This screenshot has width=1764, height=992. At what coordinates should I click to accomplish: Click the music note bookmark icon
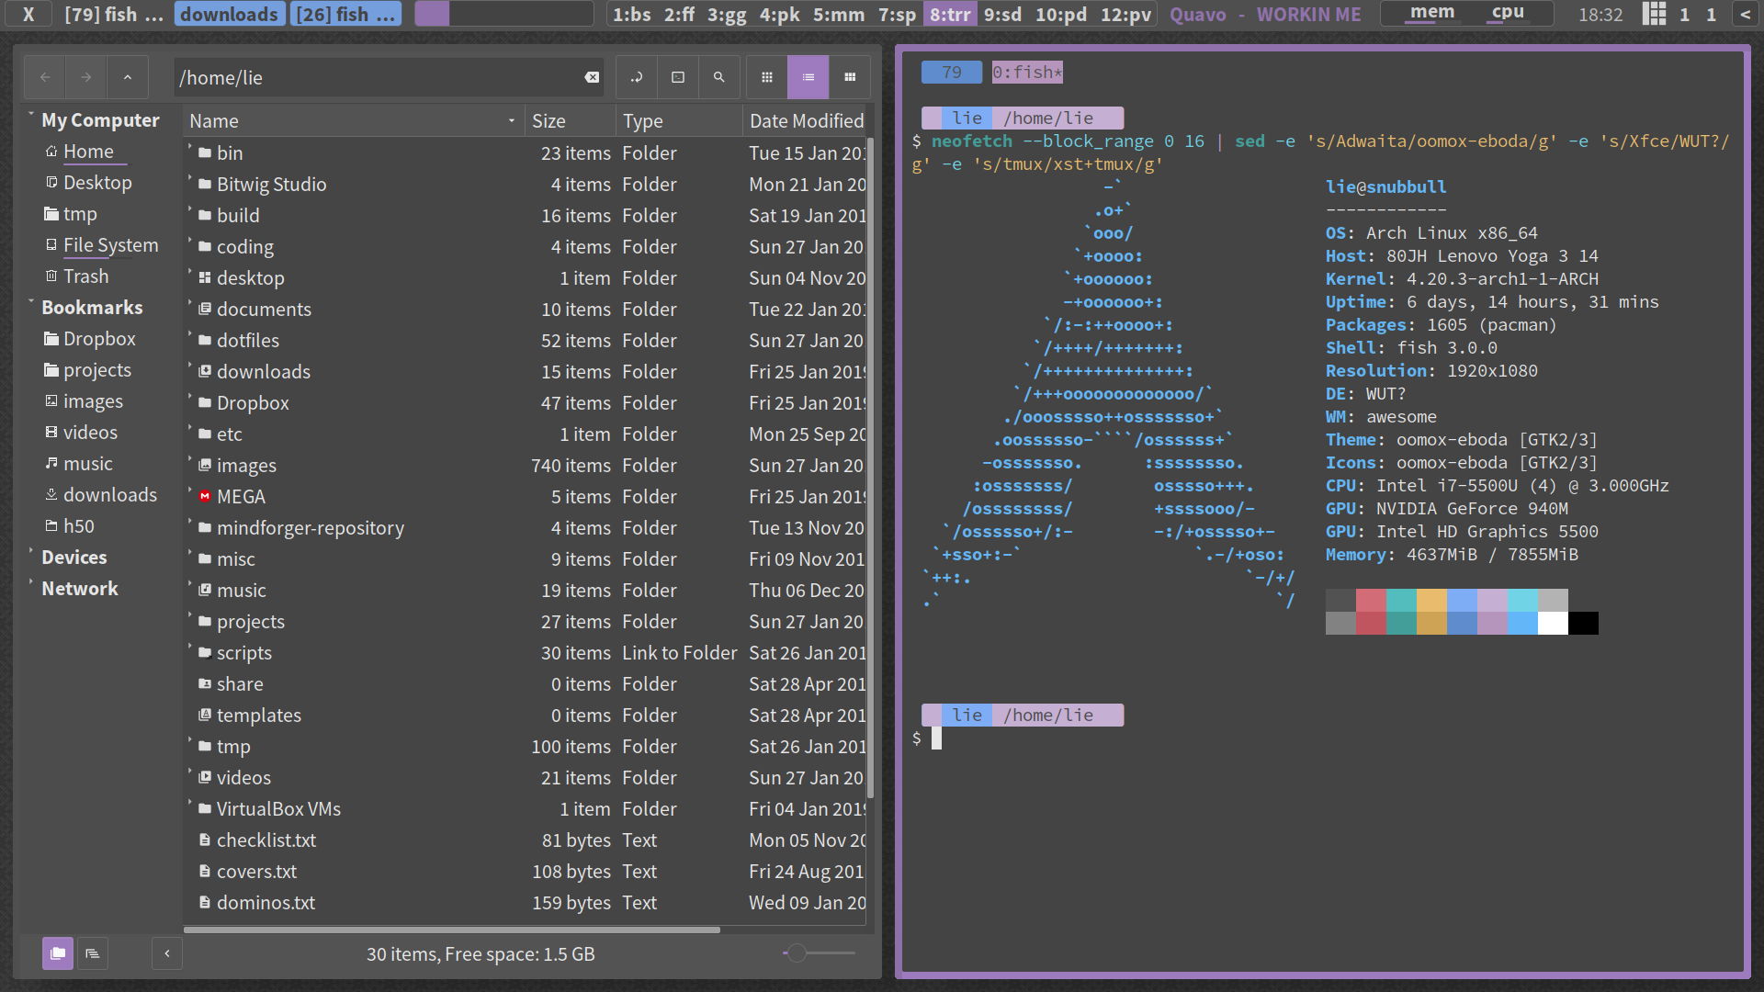pyautogui.click(x=51, y=464)
